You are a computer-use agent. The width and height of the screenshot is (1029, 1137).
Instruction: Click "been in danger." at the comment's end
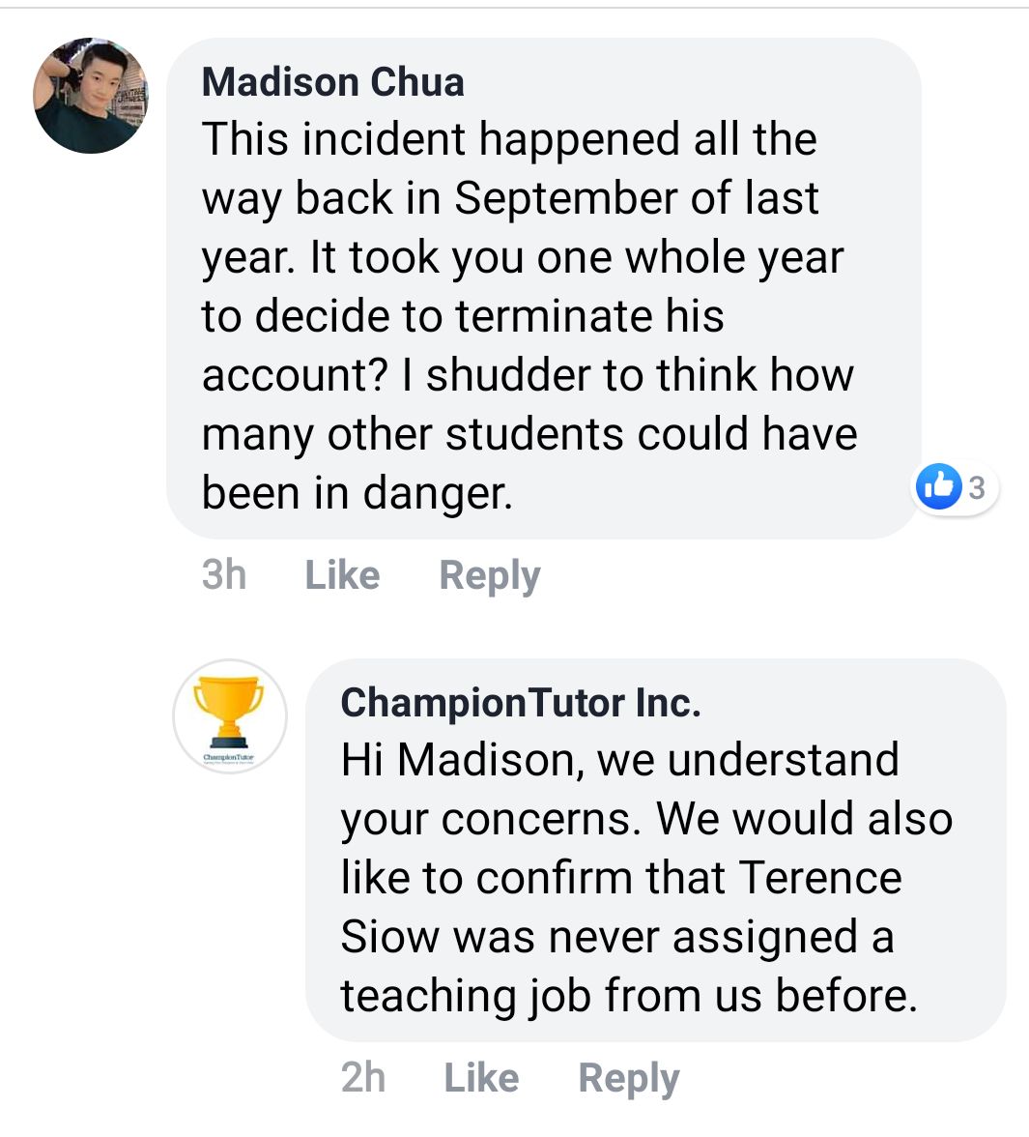[x=357, y=493]
